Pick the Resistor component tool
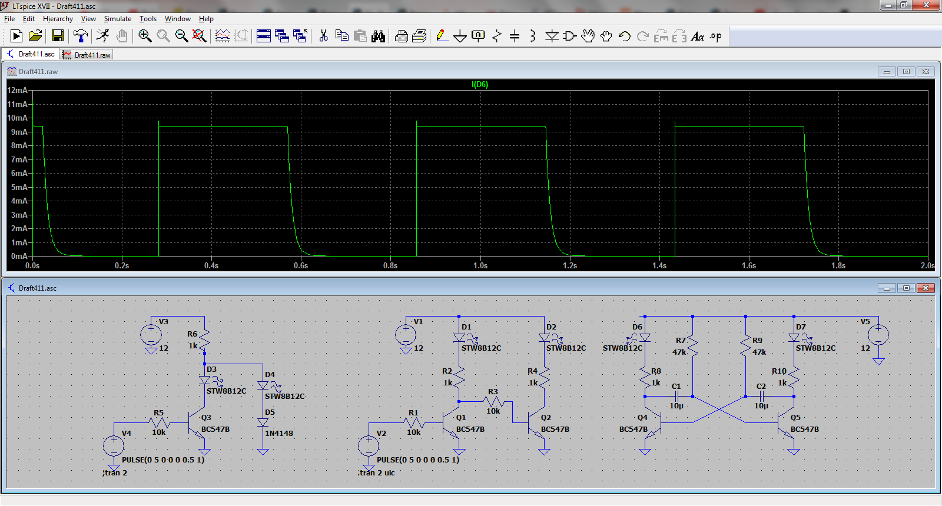 496,36
